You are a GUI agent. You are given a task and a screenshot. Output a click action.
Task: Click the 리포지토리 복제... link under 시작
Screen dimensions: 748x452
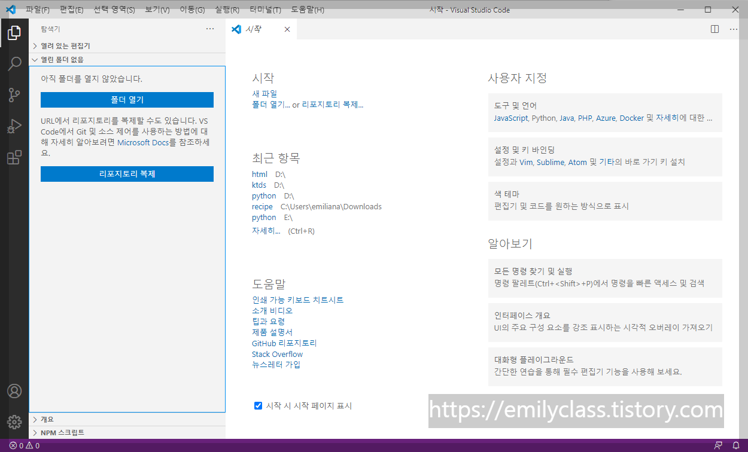coord(333,105)
